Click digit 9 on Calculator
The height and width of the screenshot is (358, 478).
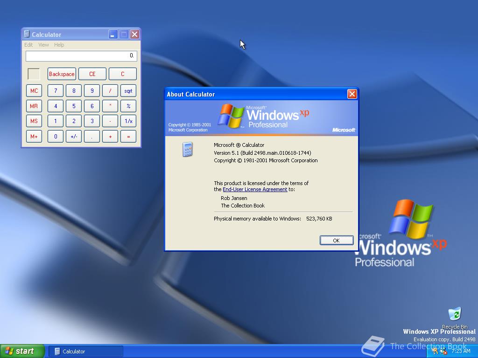click(92, 91)
